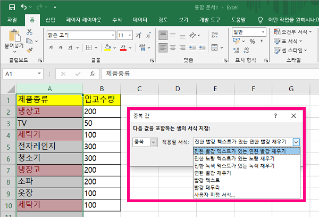Click the Insert Function fx icon
Image resolution: width=319 pixels, height=217 pixels.
coord(92,74)
